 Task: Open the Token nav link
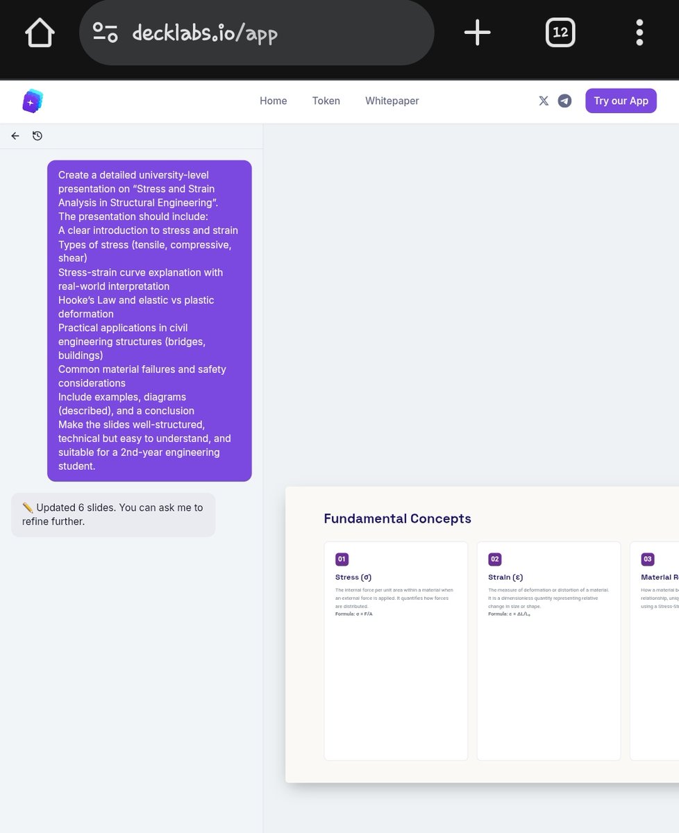tap(326, 101)
